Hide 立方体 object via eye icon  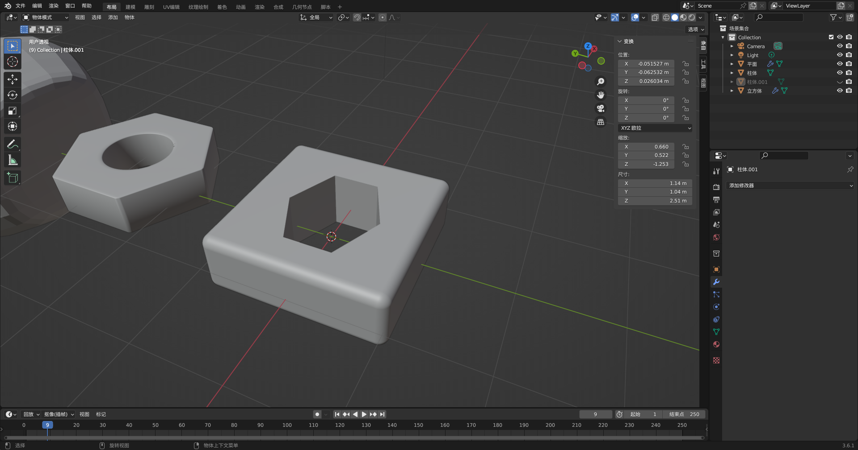840,91
